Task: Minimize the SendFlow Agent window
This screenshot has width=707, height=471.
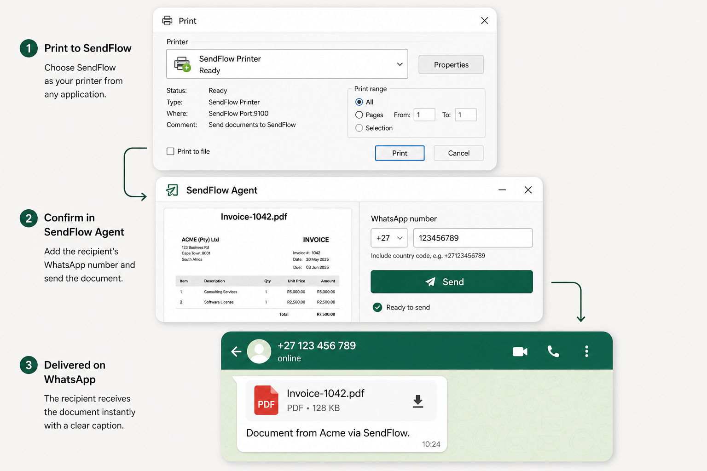Action: pos(502,190)
